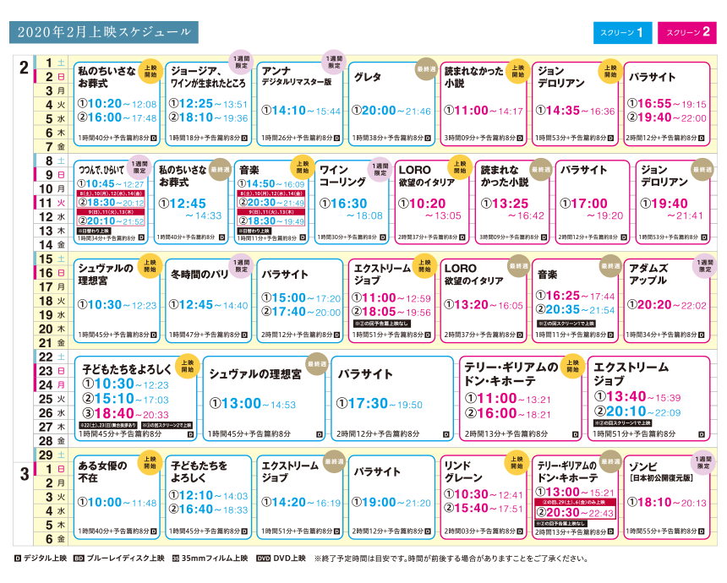The image size is (727, 583).
Task: Select the 上映開始 badge on ジョン・デロリアン
Action: 610,71
